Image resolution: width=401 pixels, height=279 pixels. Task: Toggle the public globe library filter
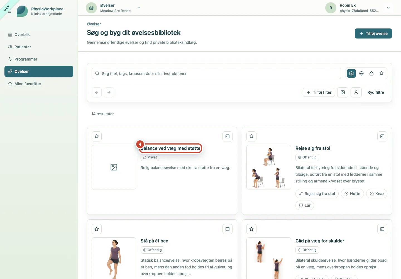[x=361, y=73]
